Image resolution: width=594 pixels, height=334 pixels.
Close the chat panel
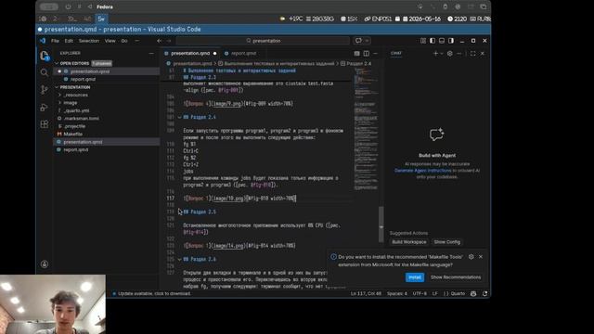pos(483,54)
